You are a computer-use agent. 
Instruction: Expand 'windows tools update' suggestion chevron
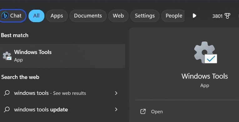[116, 110]
